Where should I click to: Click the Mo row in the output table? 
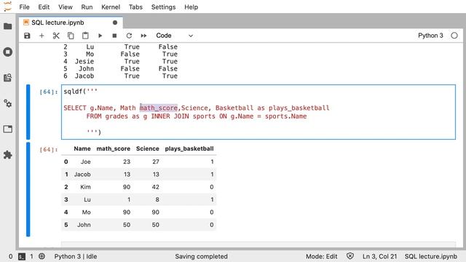point(139,212)
